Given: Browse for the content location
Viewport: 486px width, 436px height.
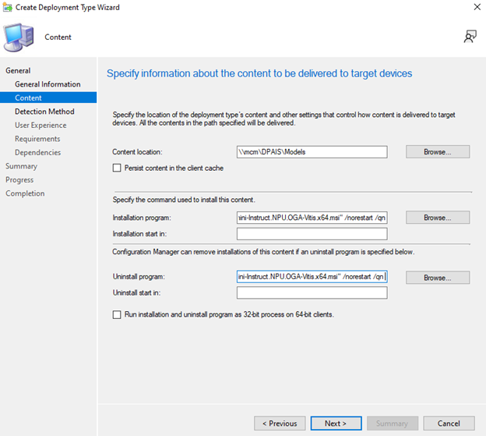Looking at the screenshot, I should (x=438, y=152).
